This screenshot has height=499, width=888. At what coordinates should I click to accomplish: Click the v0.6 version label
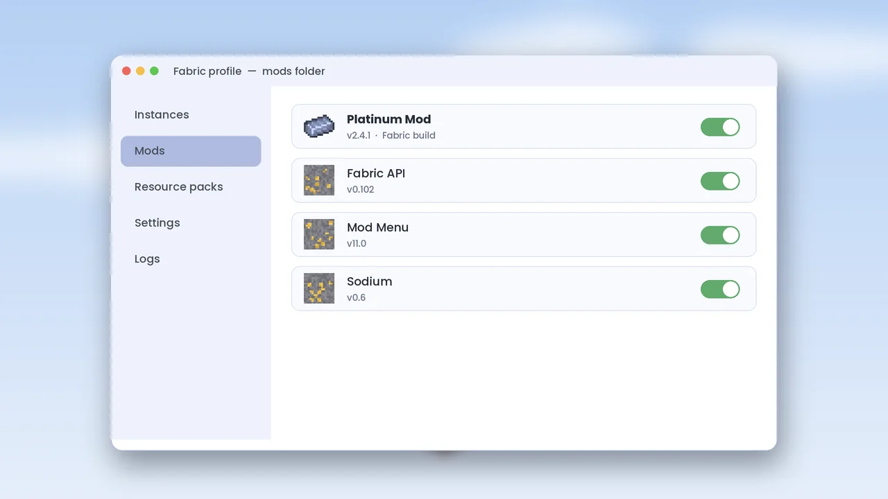click(357, 297)
